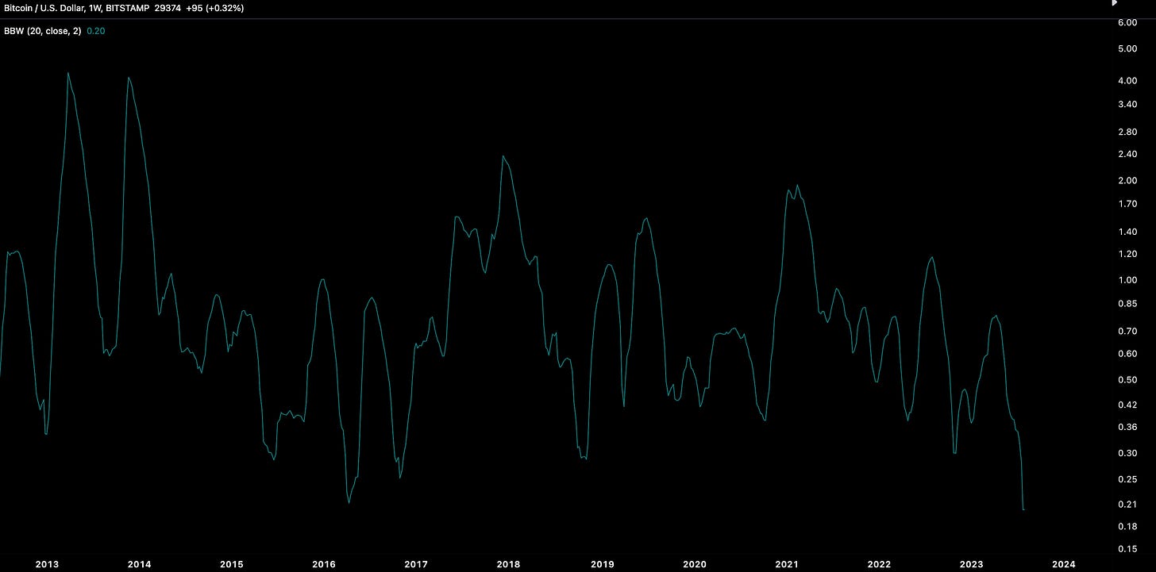Screen dimensions: 1156x572
Task: Click the 0.70 price axis label
Action: click(x=1127, y=331)
